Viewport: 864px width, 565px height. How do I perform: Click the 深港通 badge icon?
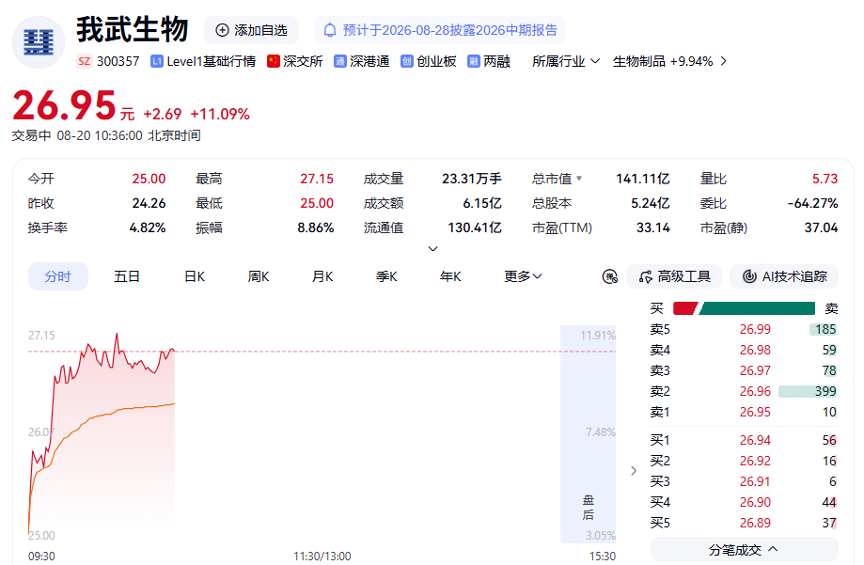click(340, 61)
